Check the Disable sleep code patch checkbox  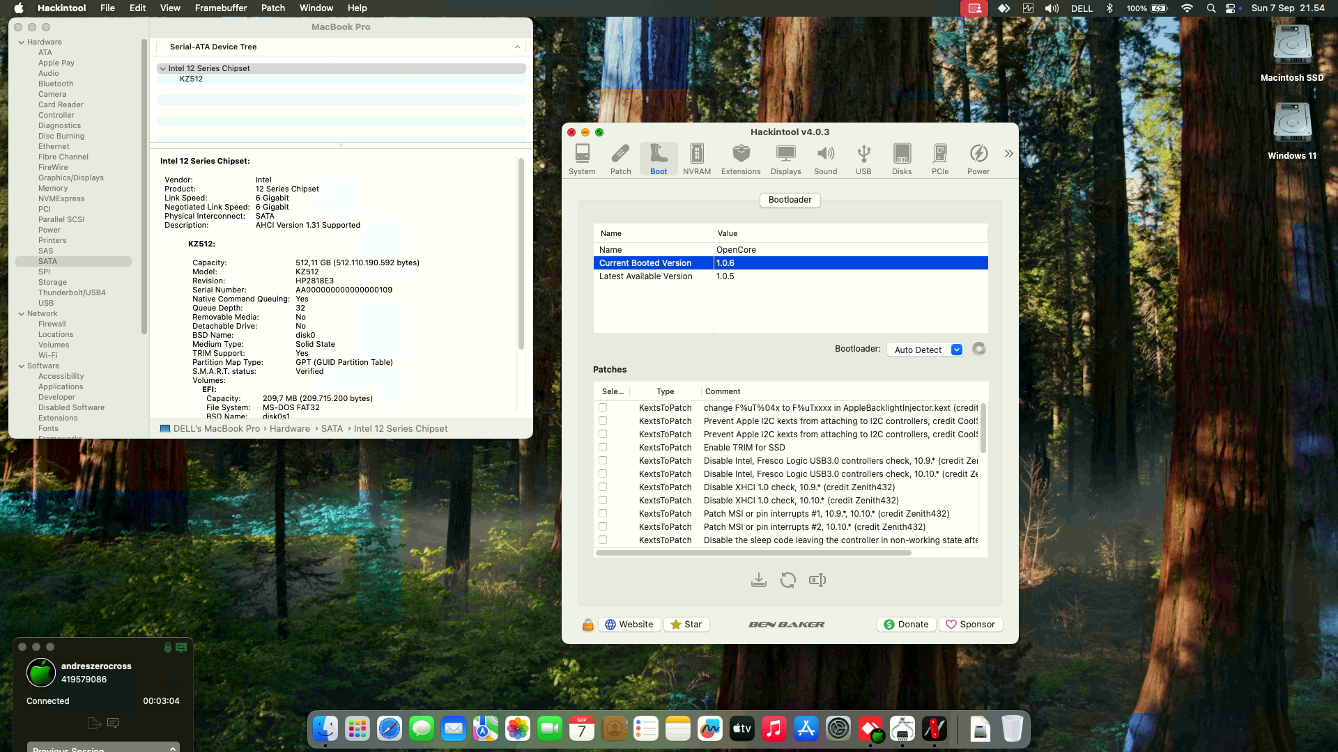tap(603, 540)
